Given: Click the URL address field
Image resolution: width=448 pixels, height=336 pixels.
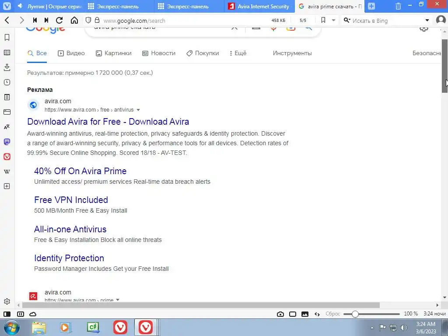Looking at the screenshot, I should click(183, 21).
